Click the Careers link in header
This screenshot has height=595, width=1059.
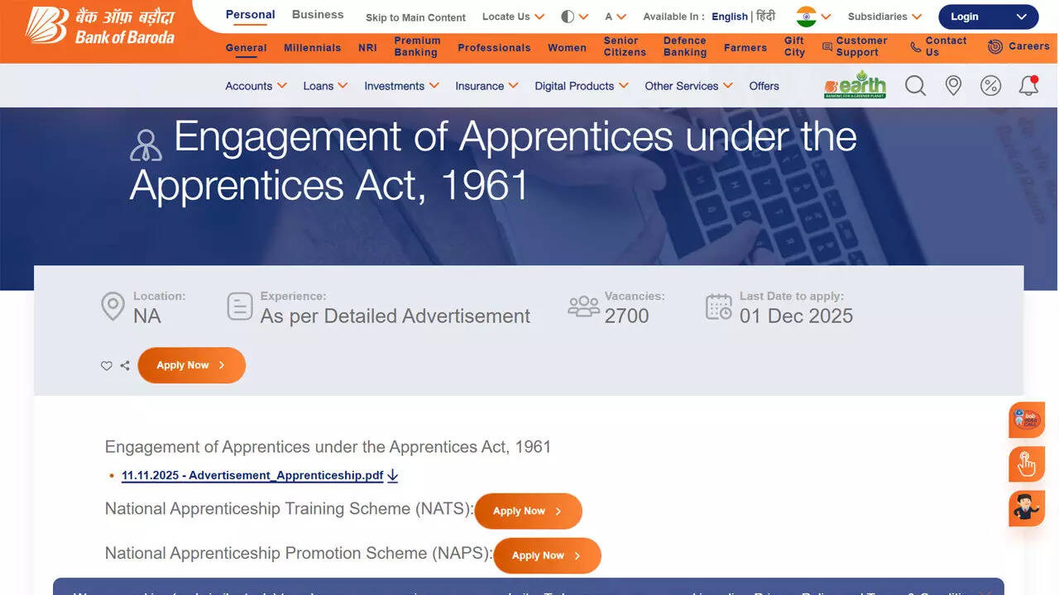[x=1019, y=46]
